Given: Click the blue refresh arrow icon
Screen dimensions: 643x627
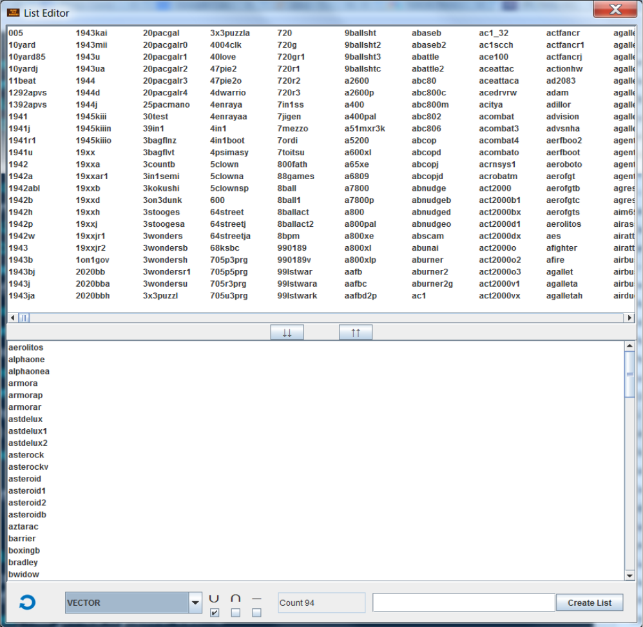Looking at the screenshot, I should coord(28,603).
